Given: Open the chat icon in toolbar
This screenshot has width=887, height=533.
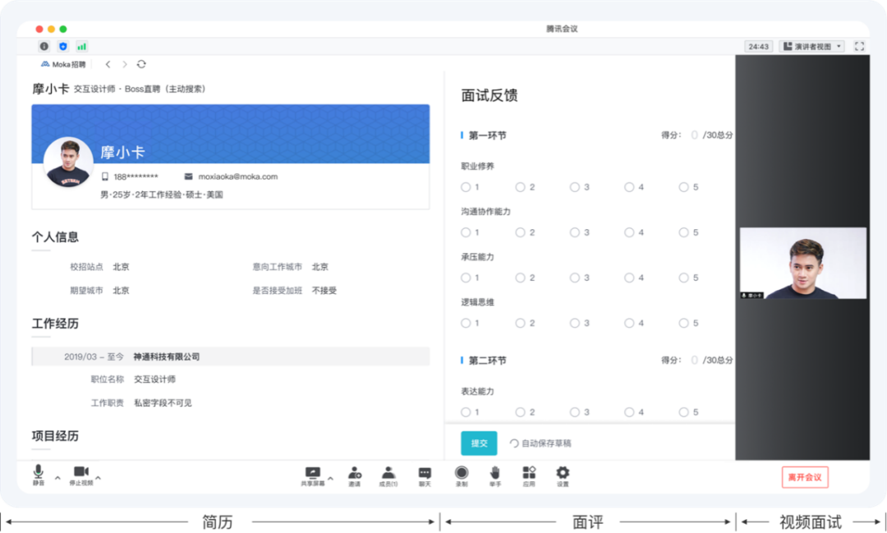Looking at the screenshot, I should click(425, 473).
